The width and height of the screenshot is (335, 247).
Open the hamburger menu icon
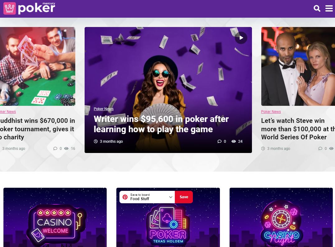329,8
